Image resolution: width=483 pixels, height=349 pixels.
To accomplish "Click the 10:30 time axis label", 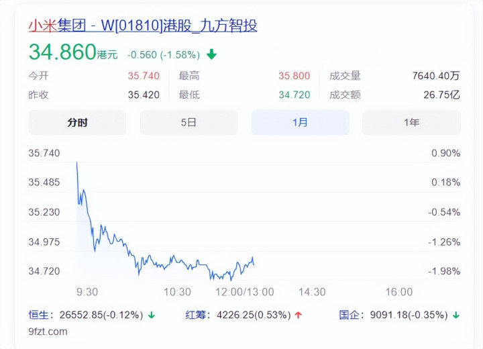I will pyautogui.click(x=177, y=292).
